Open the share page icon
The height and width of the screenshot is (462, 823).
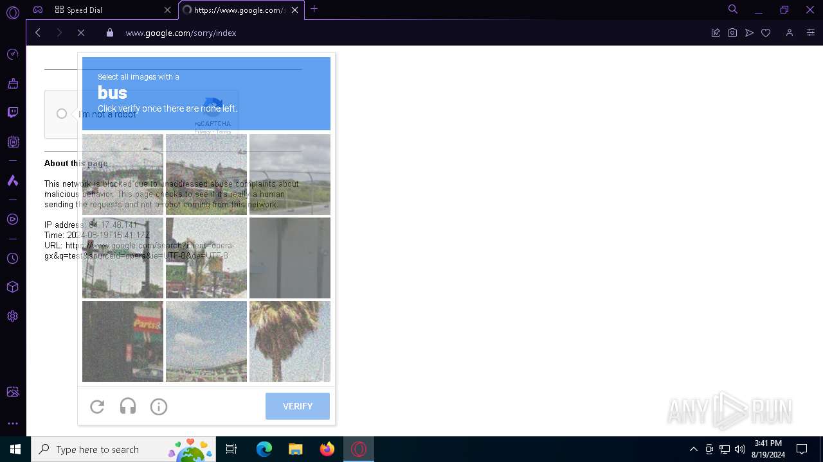coord(716,33)
